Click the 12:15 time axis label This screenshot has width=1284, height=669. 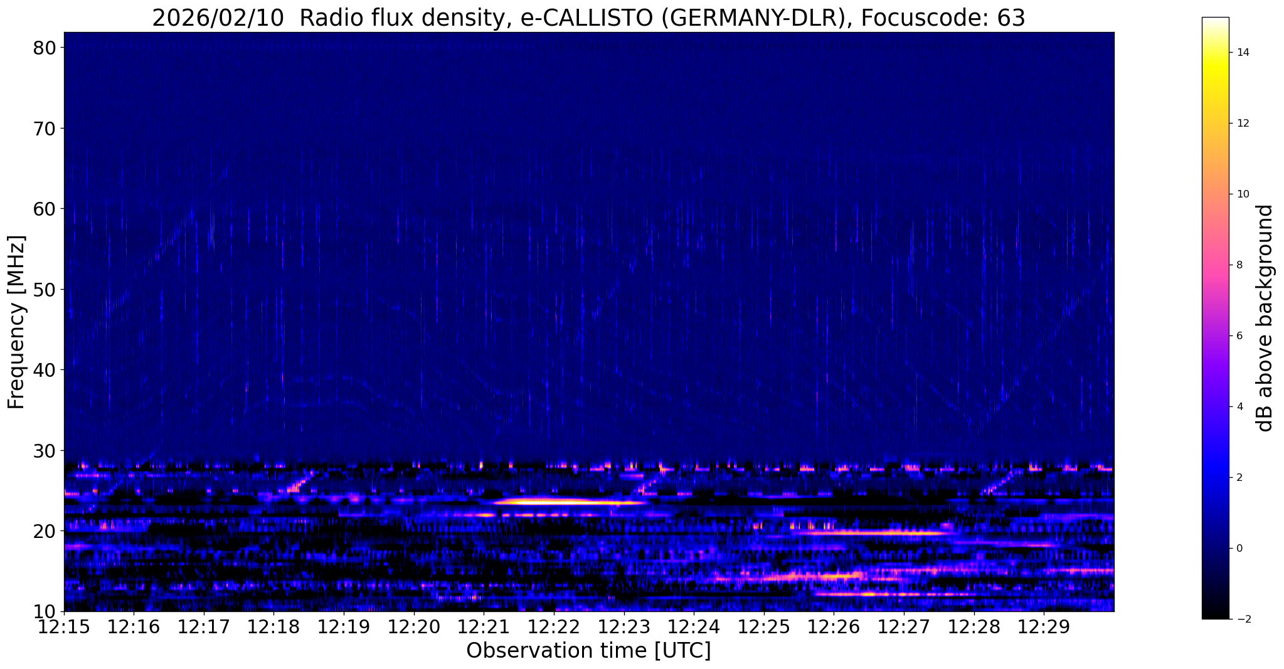[x=64, y=627]
